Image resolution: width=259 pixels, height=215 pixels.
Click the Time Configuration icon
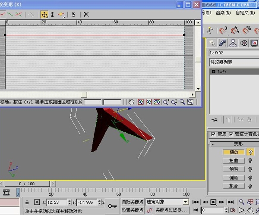pyautogui.click(x=233, y=210)
